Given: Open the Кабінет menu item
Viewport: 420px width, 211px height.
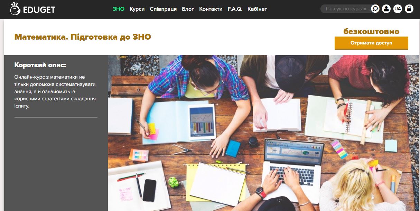Looking at the screenshot, I should coord(257,9).
